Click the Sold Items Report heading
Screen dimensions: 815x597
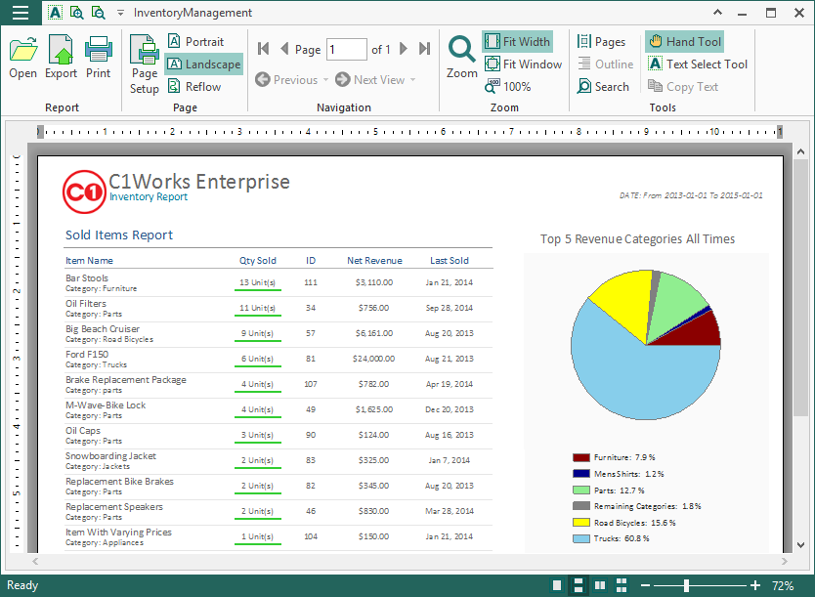[x=119, y=235]
